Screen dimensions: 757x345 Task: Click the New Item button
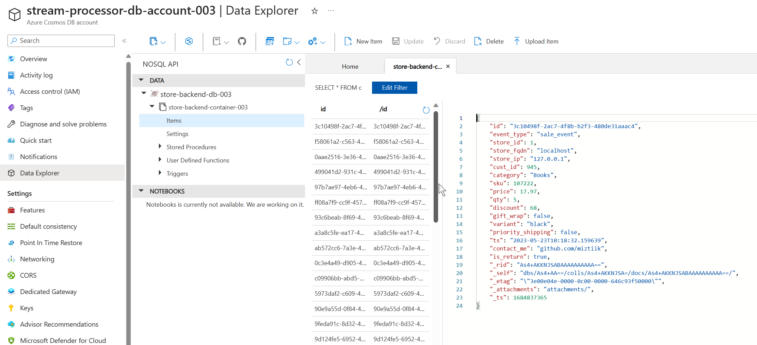click(363, 41)
